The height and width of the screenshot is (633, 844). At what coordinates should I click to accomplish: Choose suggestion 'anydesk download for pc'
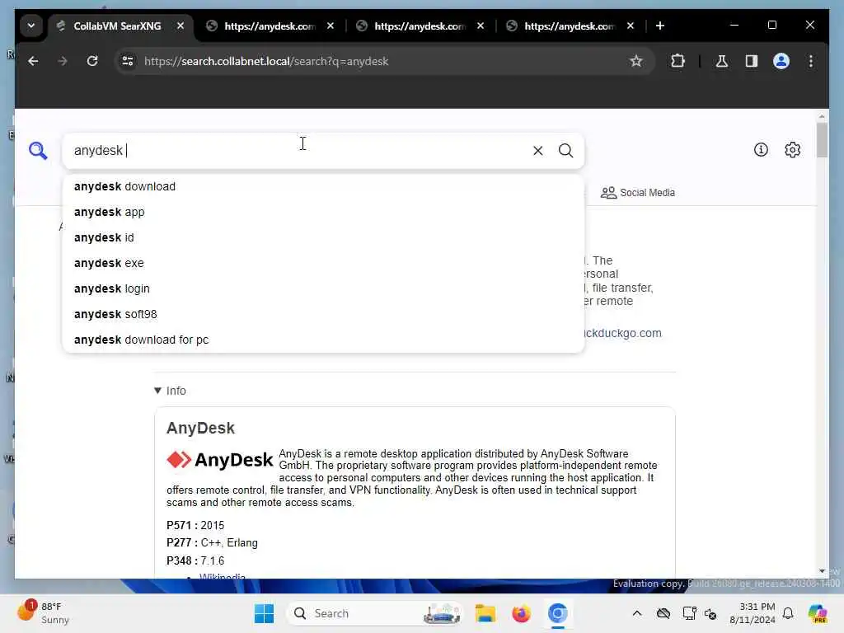pyautogui.click(x=323, y=340)
